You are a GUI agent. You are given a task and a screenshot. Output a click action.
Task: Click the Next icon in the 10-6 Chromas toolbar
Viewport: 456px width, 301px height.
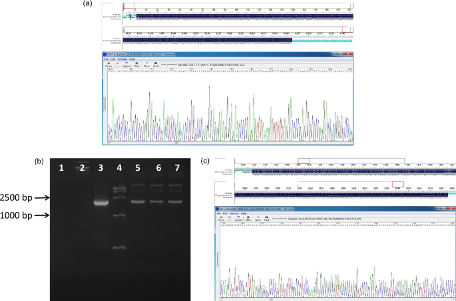(258, 219)
